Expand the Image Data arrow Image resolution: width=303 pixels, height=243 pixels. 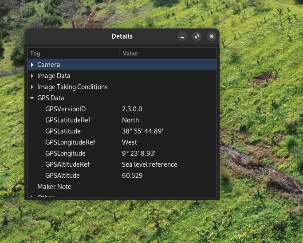click(x=32, y=76)
